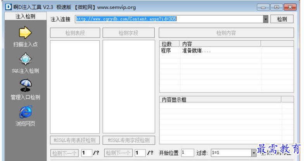Screen dimensions: 304x161
Task: Click 检测下一个 under the table list
Action: 64,153
